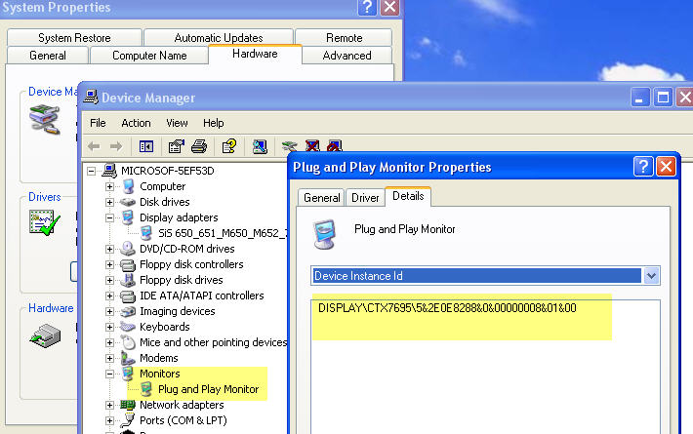Image resolution: width=693 pixels, height=434 pixels.
Task: Click the Print toolbar icon
Action: [x=199, y=146]
